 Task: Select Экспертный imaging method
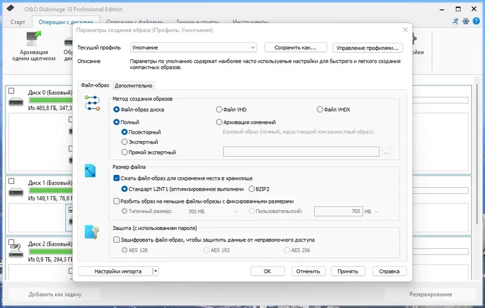pos(124,142)
